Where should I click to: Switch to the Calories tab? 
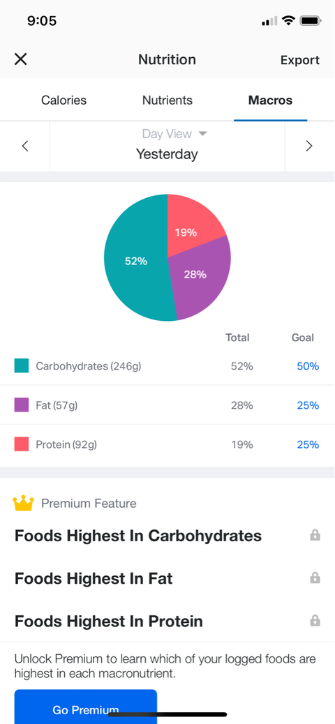pyautogui.click(x=64, y=100)
